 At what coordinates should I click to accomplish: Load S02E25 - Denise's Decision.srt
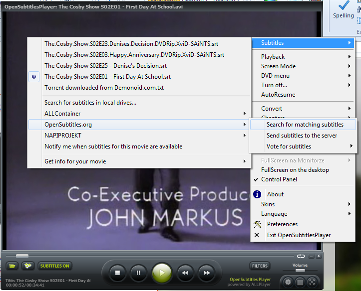click(139, 66)
